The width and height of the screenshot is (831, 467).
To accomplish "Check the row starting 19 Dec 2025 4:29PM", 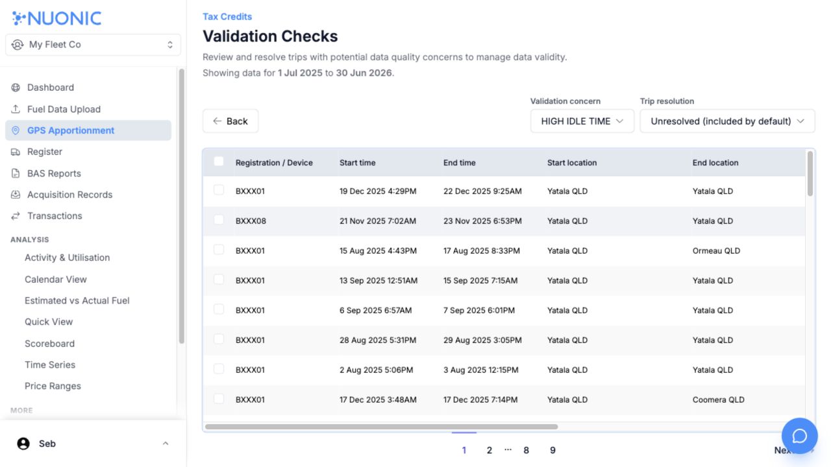I will pos(219,190).
